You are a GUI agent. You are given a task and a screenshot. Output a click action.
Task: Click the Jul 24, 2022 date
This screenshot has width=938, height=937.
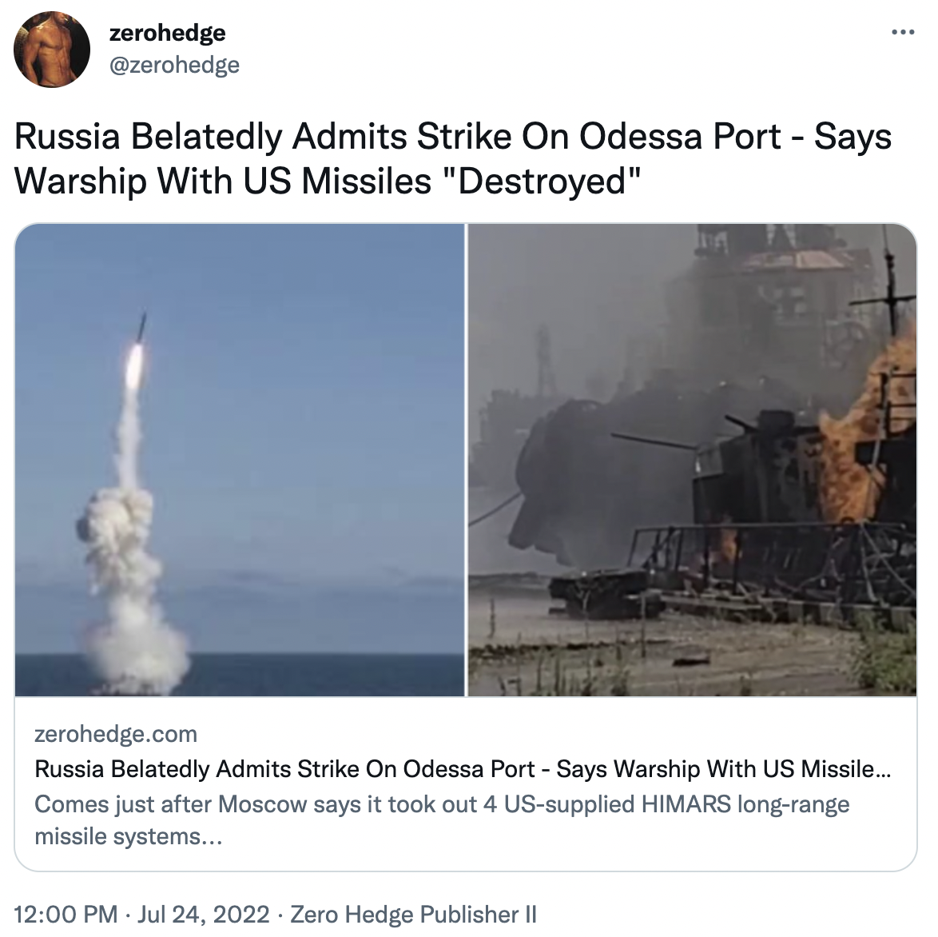[x=204, y=915]
